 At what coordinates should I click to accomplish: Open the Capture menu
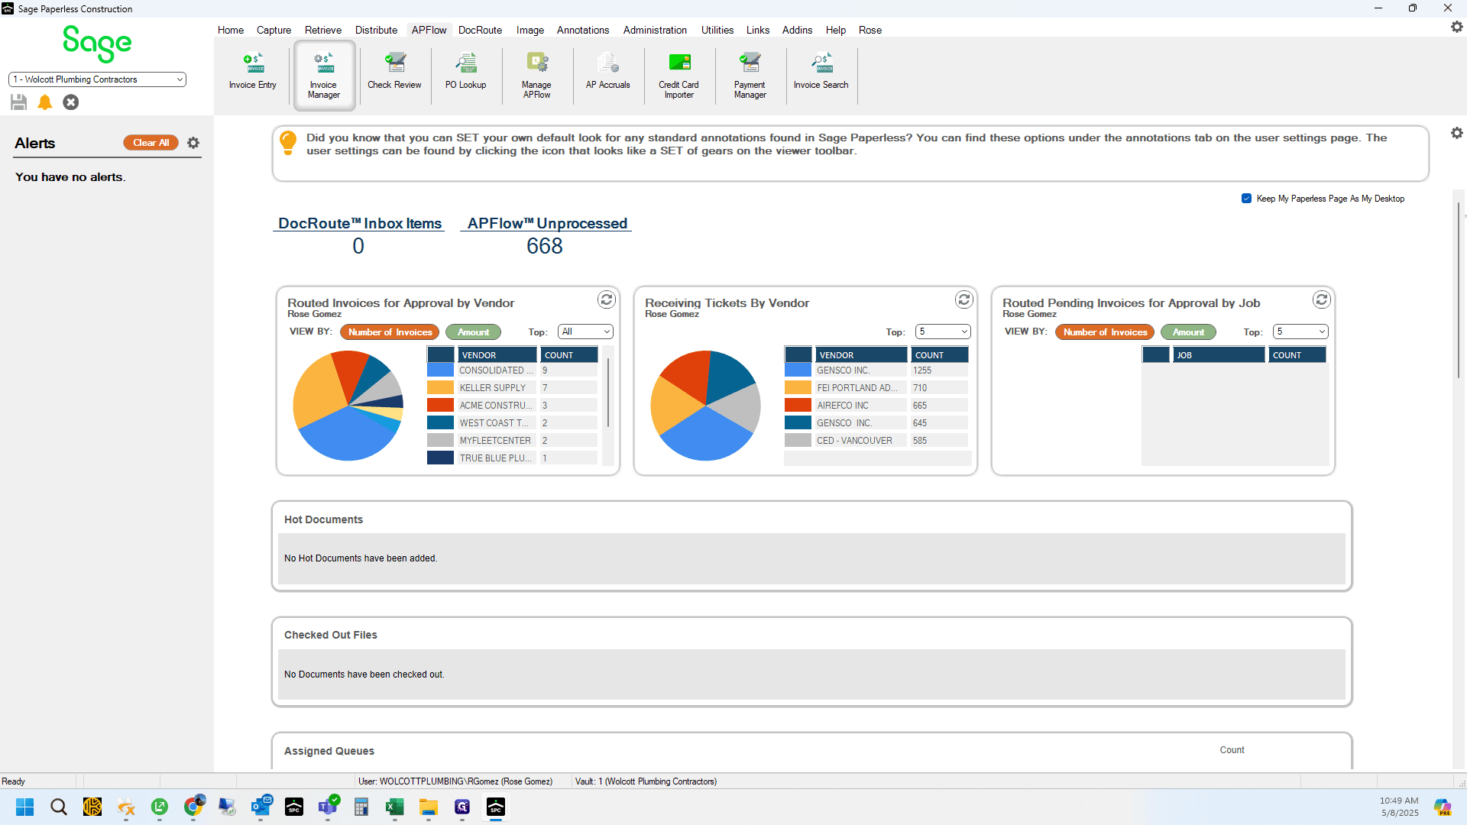click(274, 31)
